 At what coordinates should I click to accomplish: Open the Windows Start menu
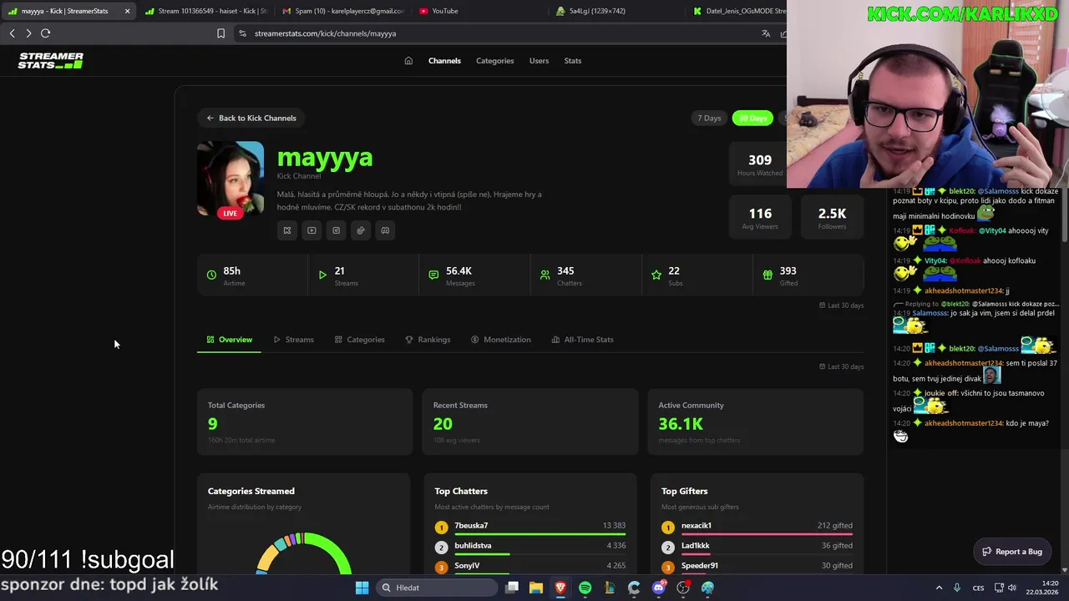[x=362, y=588]
